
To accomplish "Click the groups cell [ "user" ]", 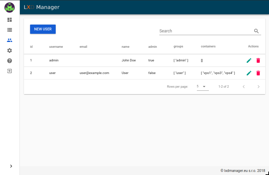I will click(x=179, y=73).
